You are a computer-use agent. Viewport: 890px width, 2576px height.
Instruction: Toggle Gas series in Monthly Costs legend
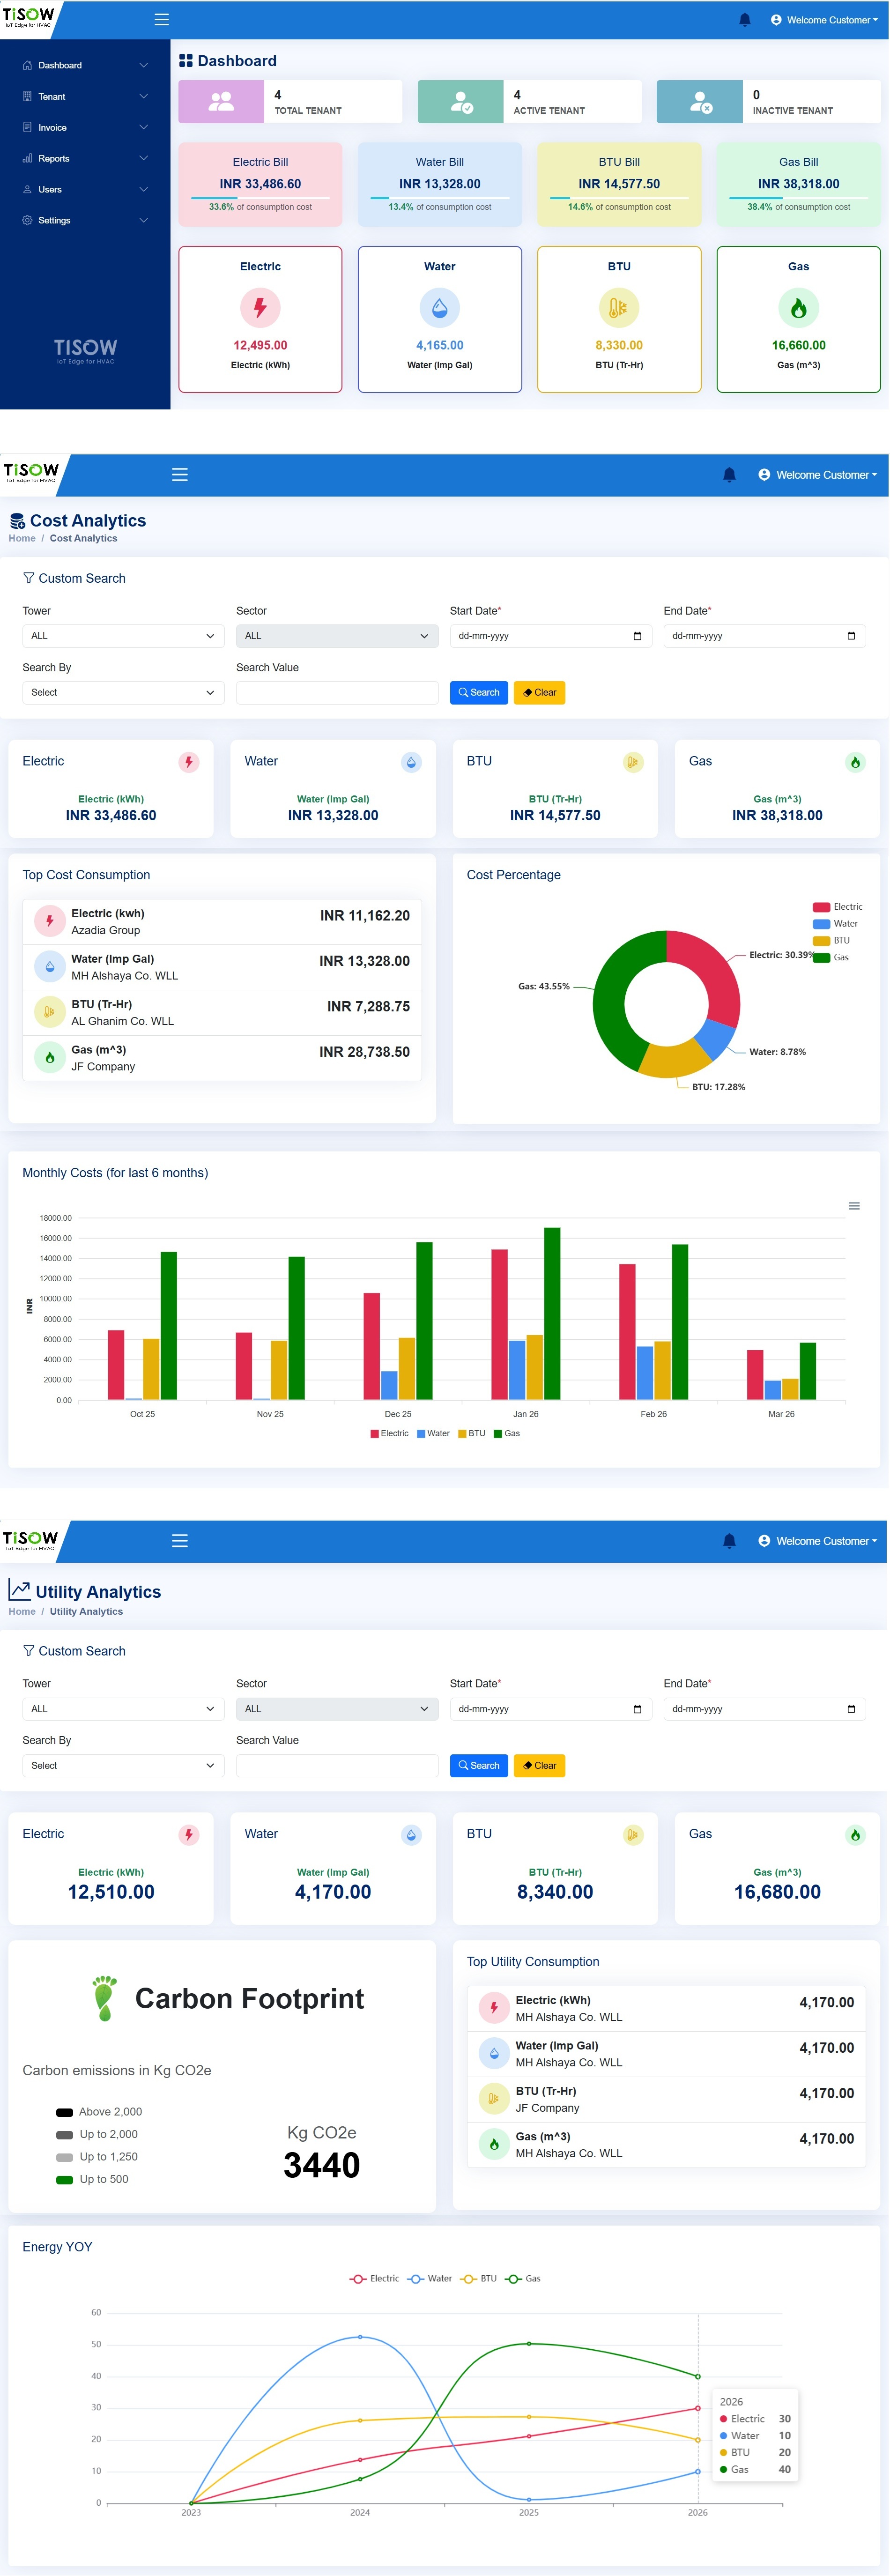tap(507, 1433)
